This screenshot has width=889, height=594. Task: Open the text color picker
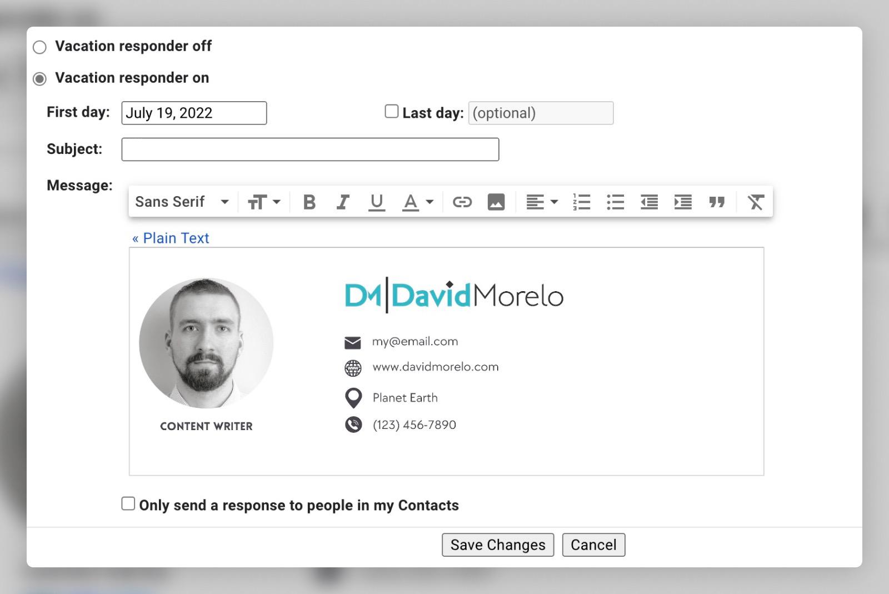417,202
